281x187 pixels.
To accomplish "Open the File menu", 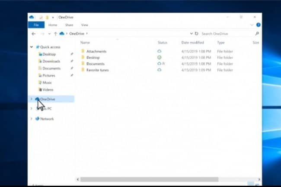I will [x=36, y=25].
